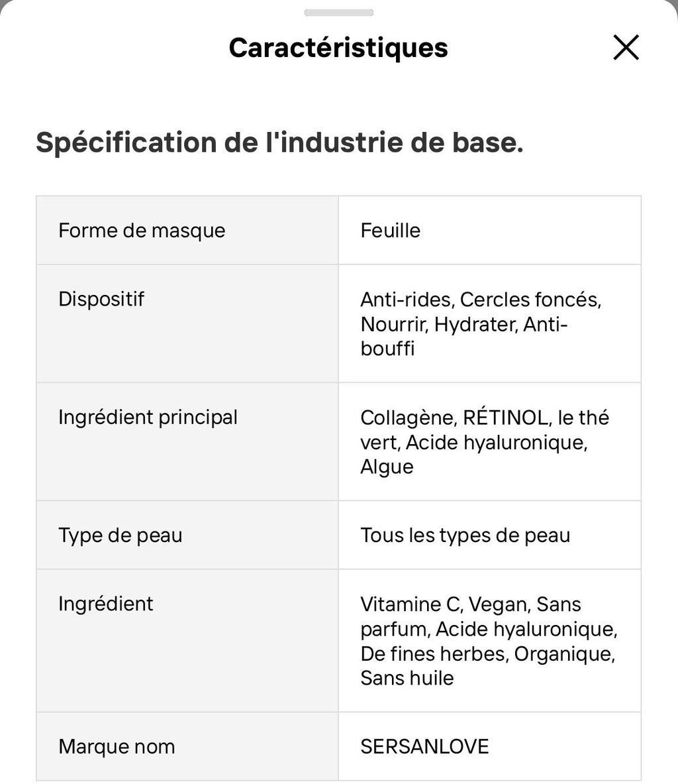The height and width of the screenshot is (784, 678).
Task: Select the Dispositif row label
Action: [101, 300]
